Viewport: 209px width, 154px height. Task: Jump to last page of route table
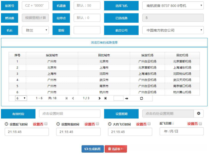coord(105,98)
